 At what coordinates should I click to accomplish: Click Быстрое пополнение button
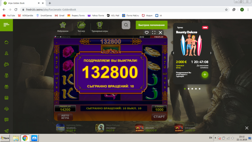tap(151, 25)
